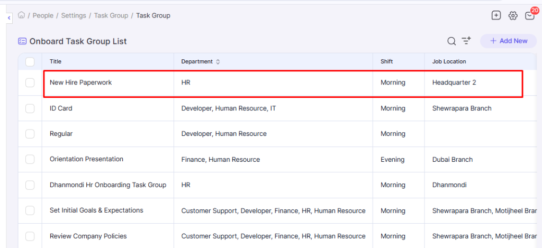Click the Dhanmondi job location cell

(449, 185)
